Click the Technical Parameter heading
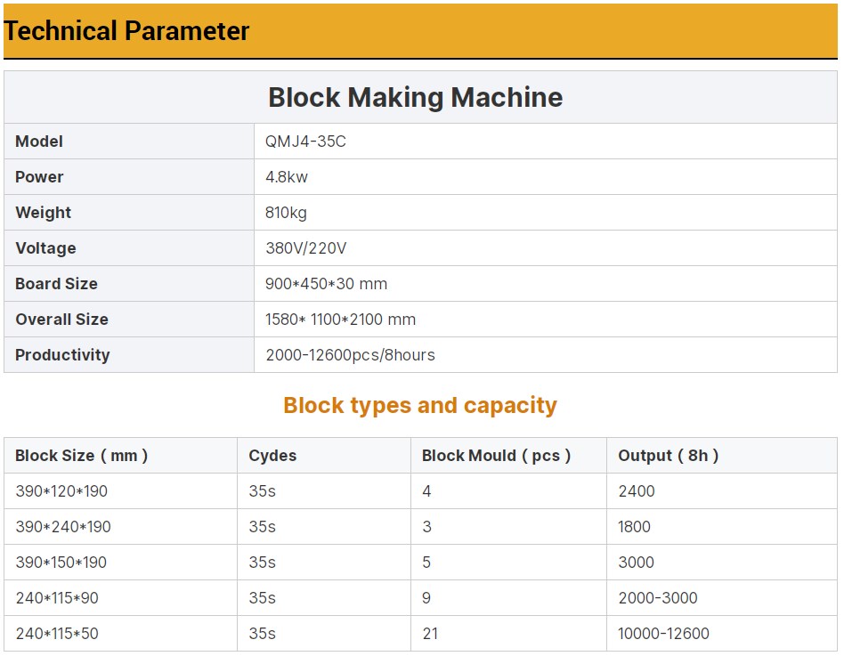844x656 pixels. pyautogui.click(x=126, y=31)
